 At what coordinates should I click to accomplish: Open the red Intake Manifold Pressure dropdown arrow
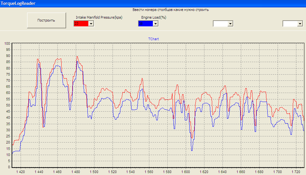(x=91, y=23)
